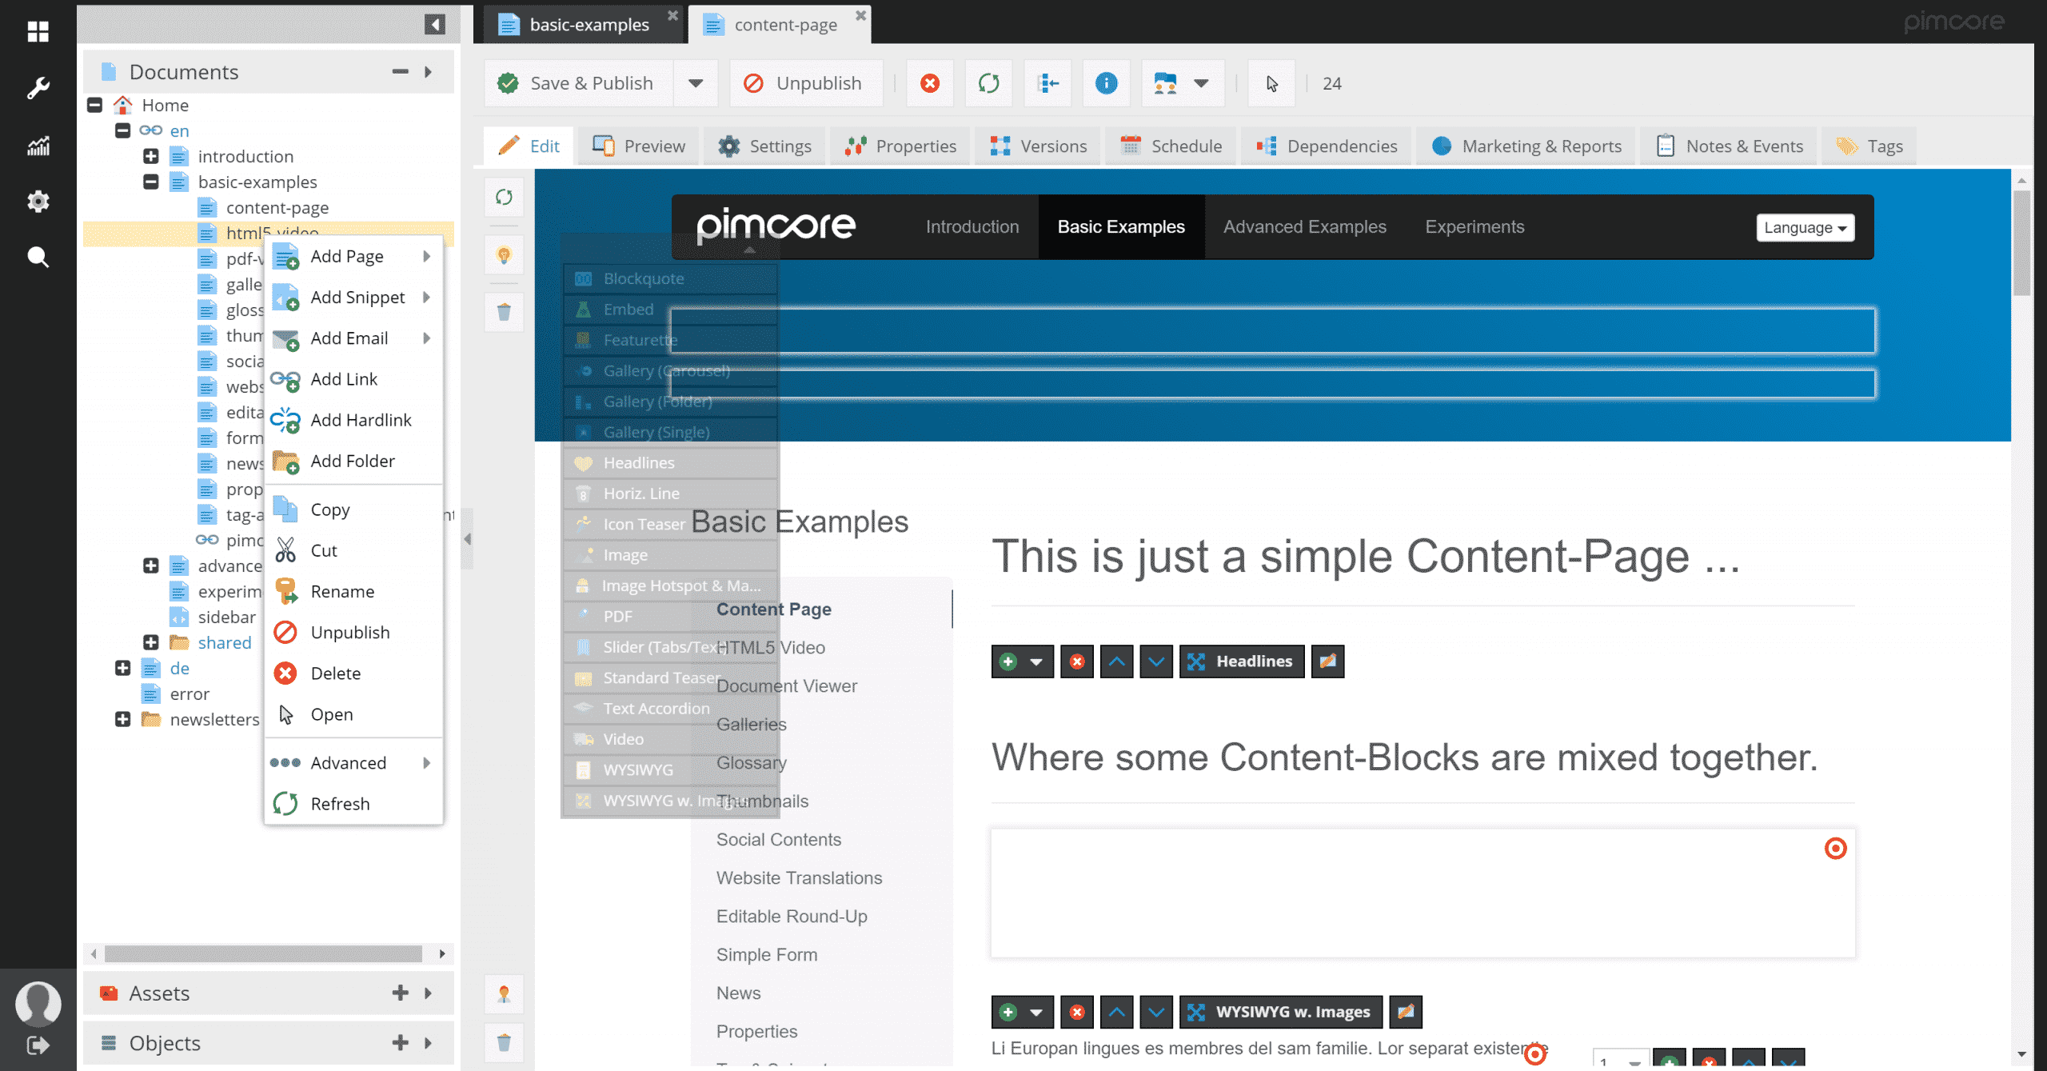
Task: Click the red remove icon in toolbar
Action: click(x=929, y=83)
